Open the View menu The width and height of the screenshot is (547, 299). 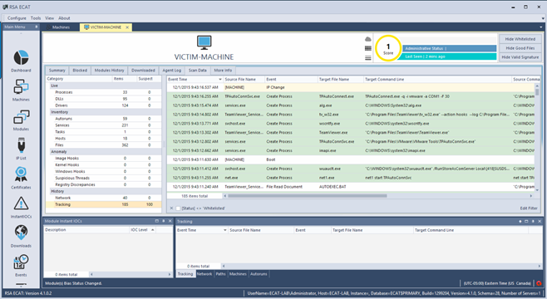tap(50, 18)
